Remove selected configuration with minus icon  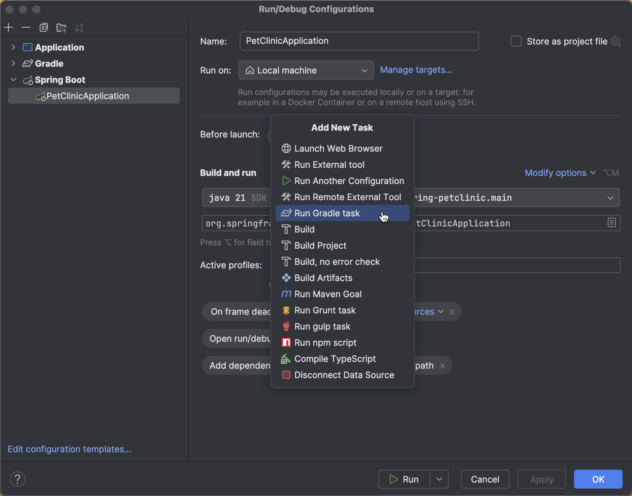coord(26,27)
